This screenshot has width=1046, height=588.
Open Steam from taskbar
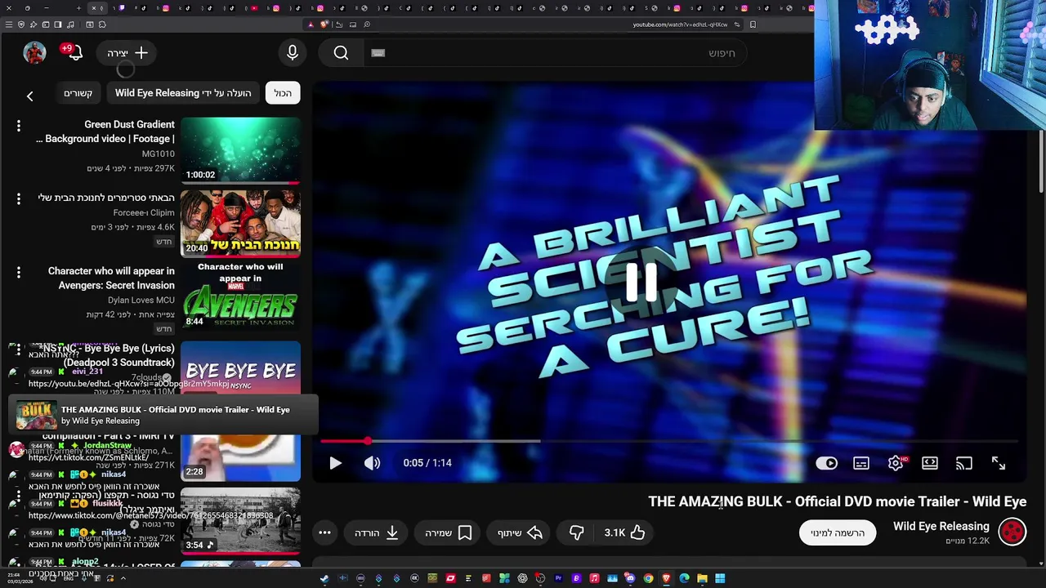pyautogui.click(x=324, y=578)
